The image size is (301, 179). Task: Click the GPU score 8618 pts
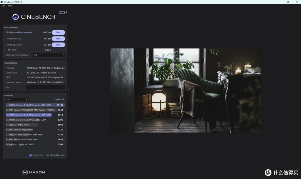point(47,32)
